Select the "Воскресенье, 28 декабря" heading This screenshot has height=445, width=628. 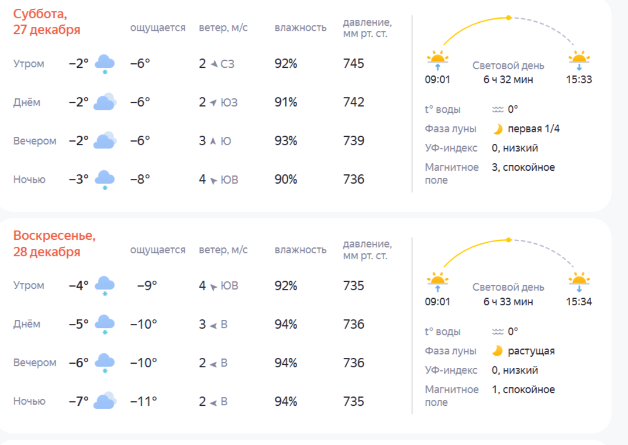coord(54,244)
